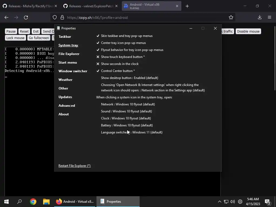Click Firefox Android - Virtual x86 taskbar button

pyautogui.click(x=75, y=202)
